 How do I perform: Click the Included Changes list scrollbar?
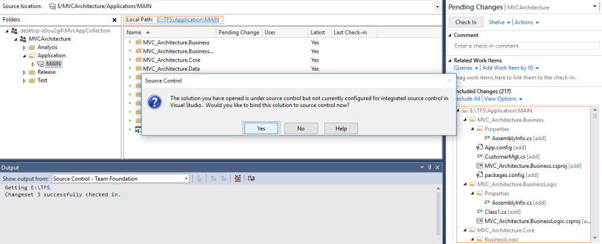(x=595, y=175)
